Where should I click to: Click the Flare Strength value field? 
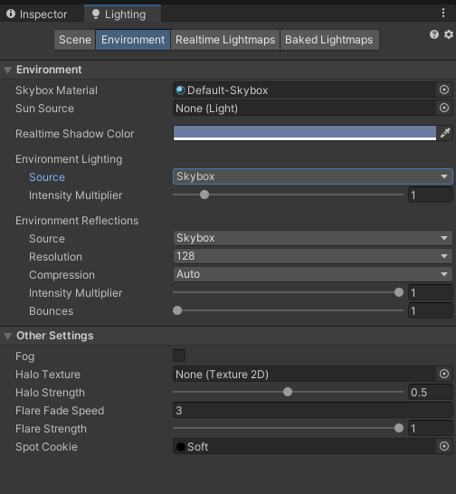point(431,429)
